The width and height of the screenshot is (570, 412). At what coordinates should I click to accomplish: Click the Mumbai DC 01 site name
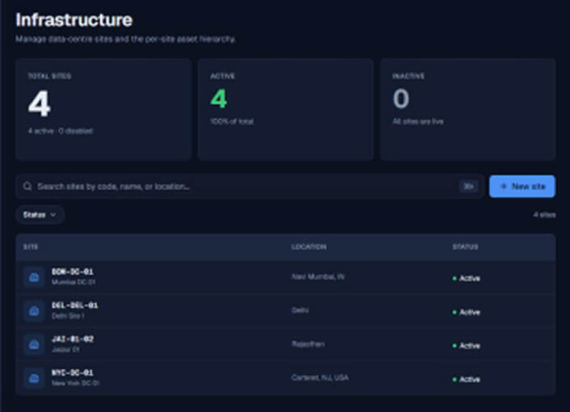point(73,282)
